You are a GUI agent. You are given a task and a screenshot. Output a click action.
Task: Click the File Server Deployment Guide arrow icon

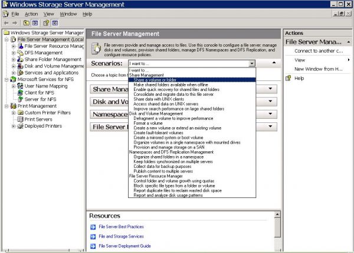pyautogui.click(x=93, y=246)
